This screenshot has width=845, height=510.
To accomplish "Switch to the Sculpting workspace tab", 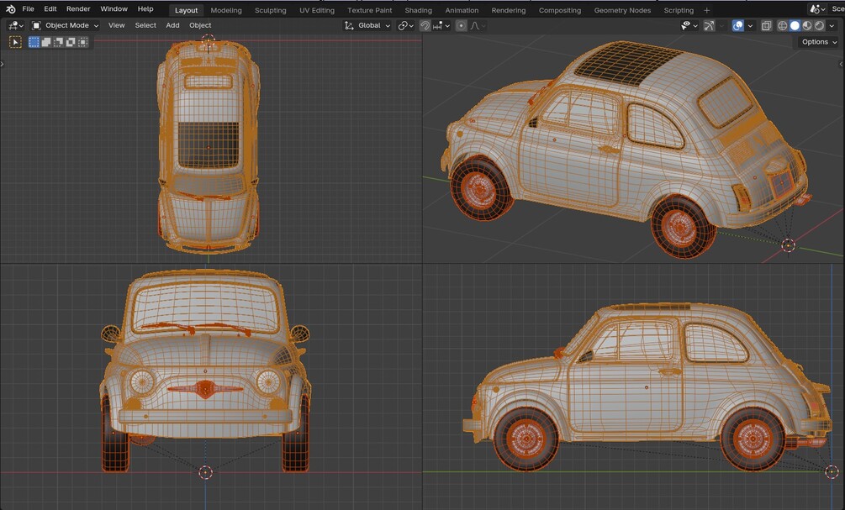I will (x=270, y=10).
